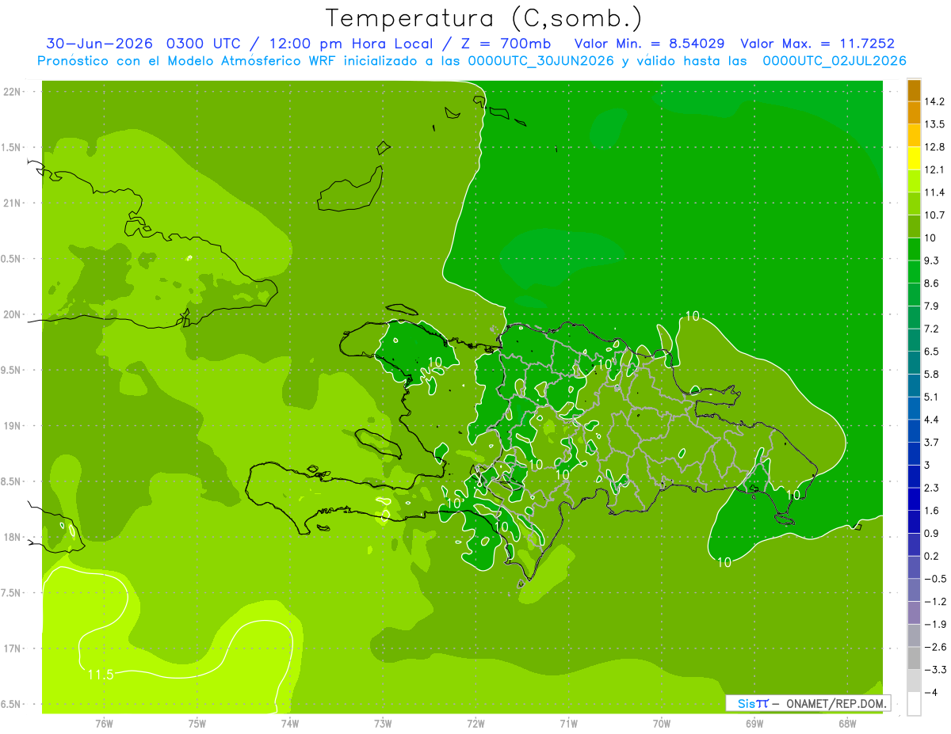Click the '10.7' colorbar value
The width and height of the screenshot is (951, 734).
(x=934, y=215)
